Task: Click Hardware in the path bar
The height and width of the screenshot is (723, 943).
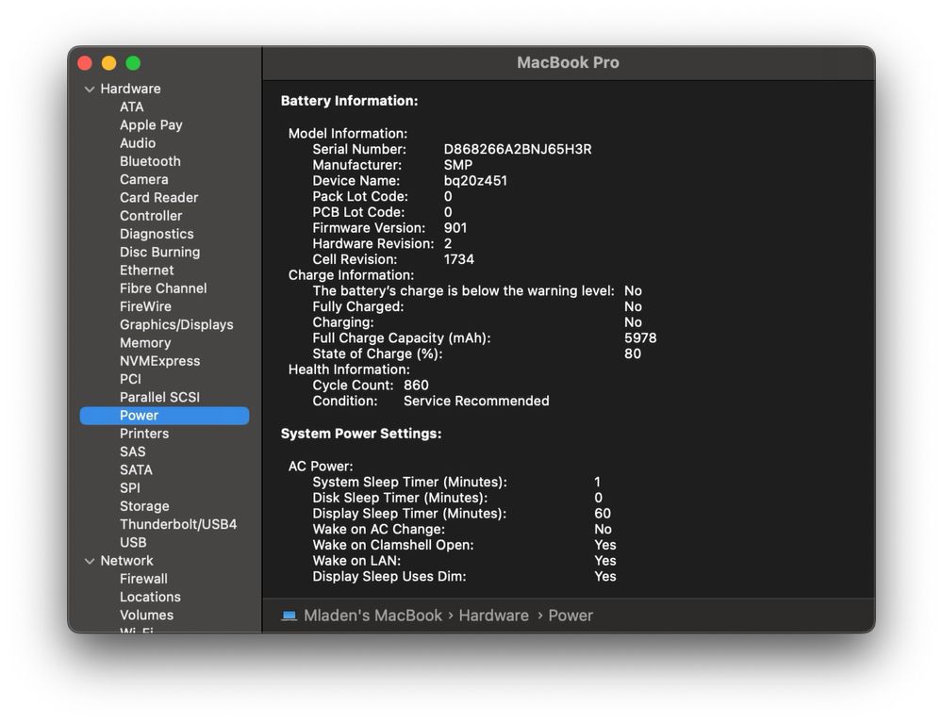Action: pos(494,616)
